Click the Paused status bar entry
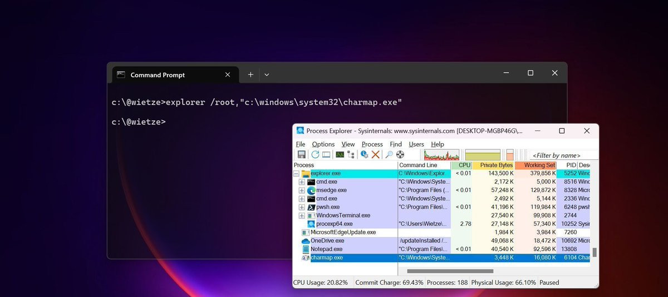The image size is (668, 297). click(549, 283)
